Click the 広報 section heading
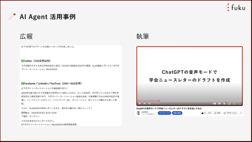The height and width of the screenshot is (142, 252). pos(26,36)
